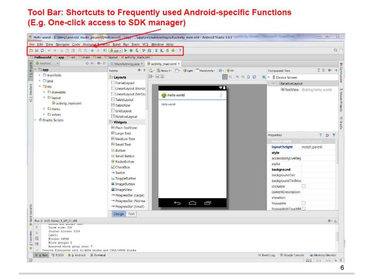Open the Maven Projects side panel
The width and height of the screenshot is (373, 280).
pos(341,100)
